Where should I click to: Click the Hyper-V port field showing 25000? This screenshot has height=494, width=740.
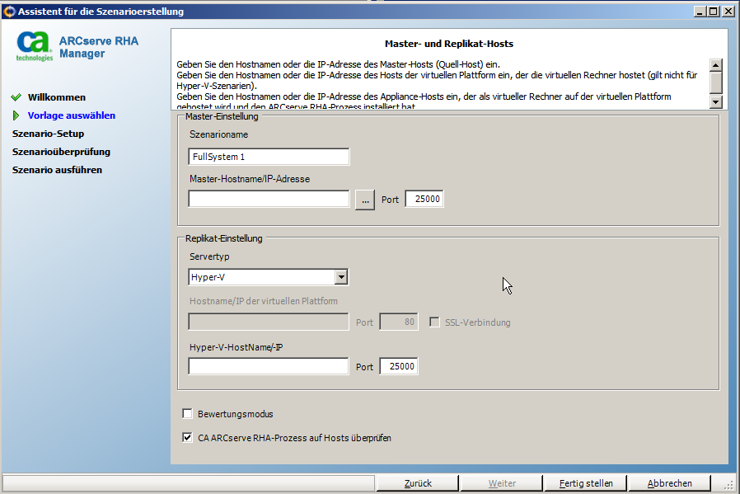[x=399, y=366]
